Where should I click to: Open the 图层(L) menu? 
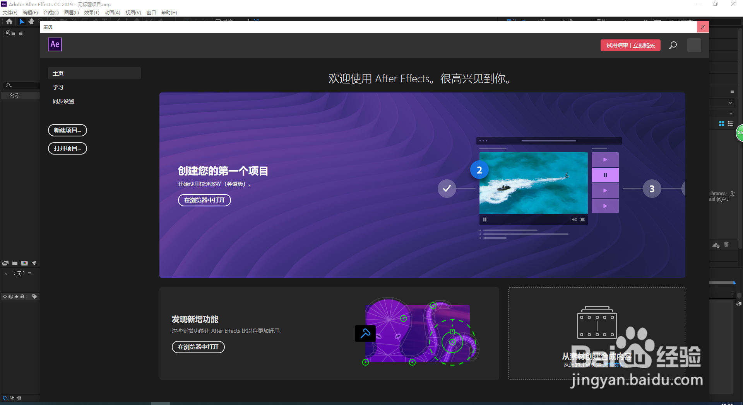coord(72,13)
